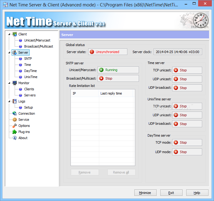Select the Plug-ins tree item
214x201 pixels.
coord(24,132)
